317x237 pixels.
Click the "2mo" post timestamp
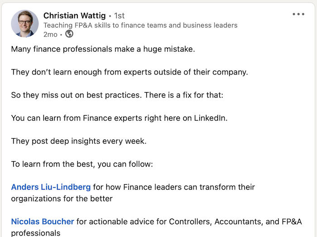[x=50, y=34]
